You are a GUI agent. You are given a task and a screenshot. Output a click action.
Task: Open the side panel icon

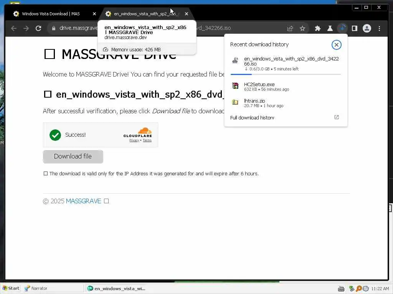354,28
